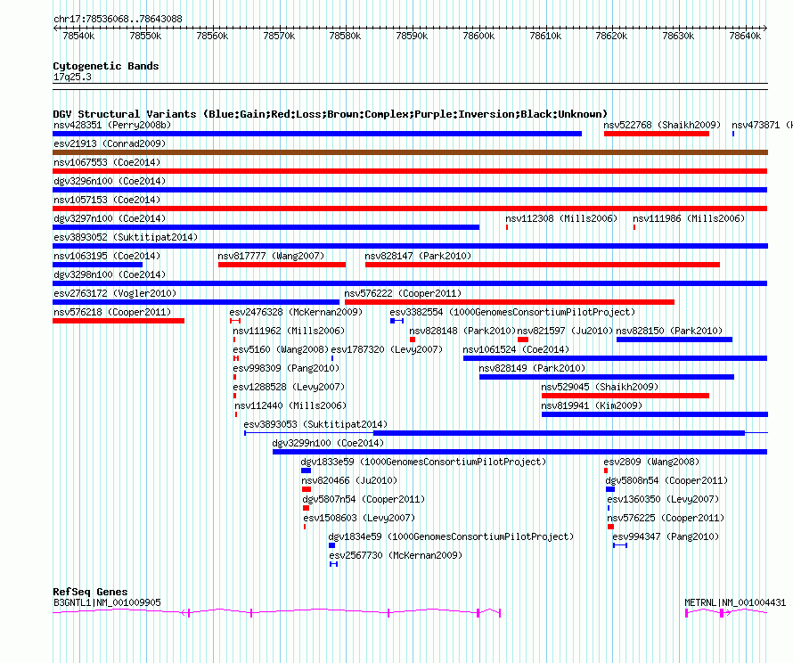Open nsv828148 (Park2010) label
This screenshot has height=663, width=793.
(x=462, y=331)
